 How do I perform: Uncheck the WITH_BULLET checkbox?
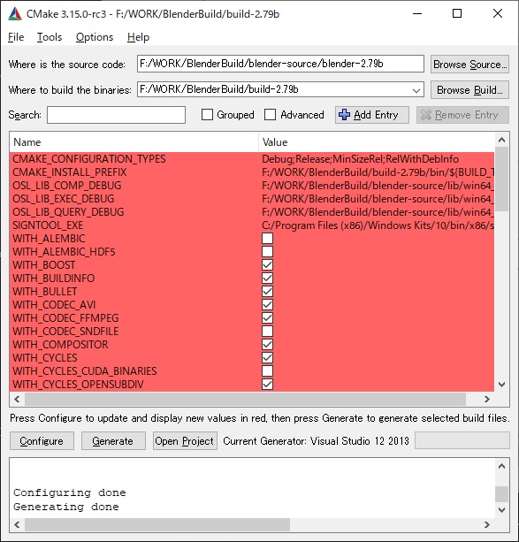[267, 292]
